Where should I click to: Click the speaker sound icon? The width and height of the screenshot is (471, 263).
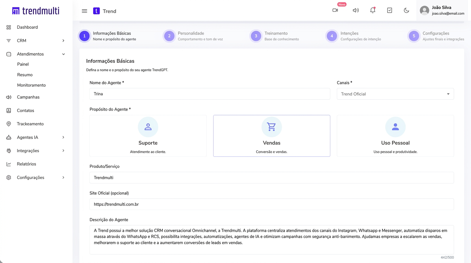[356, 10]
